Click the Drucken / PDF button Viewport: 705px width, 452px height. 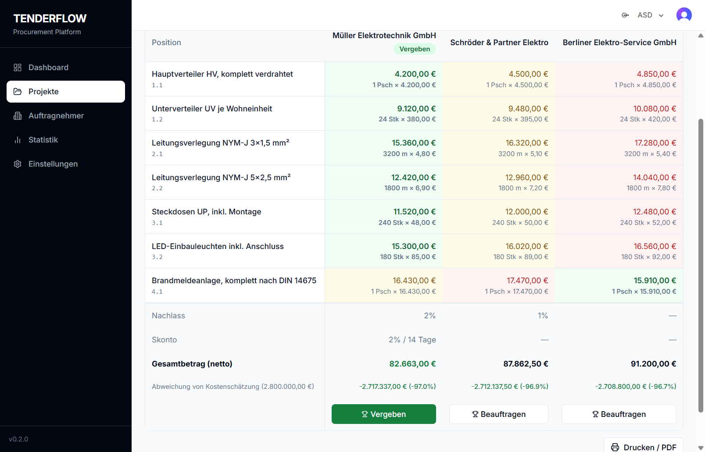click(x=643, y=446)
